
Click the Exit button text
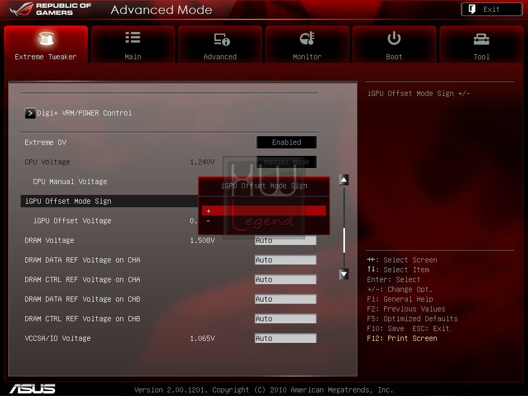[x=491, y=9]
